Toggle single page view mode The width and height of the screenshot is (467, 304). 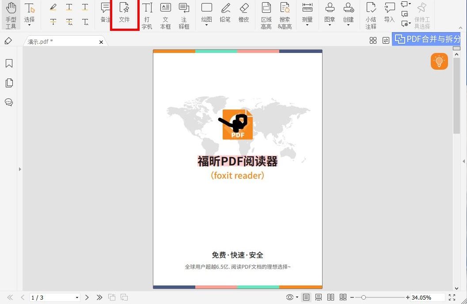tap(306, 297)
